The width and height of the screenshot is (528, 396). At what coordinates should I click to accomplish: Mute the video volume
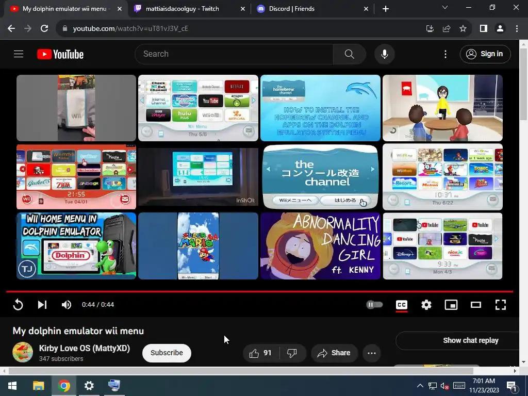pyautogui.click(x=66, y=304)
